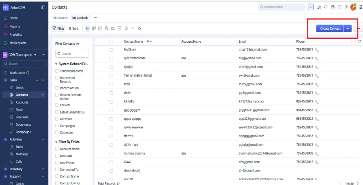This screenshot has height=185, width=363.
Task: Open the apps grid icon at top right
Action: [x=360, y=7]
